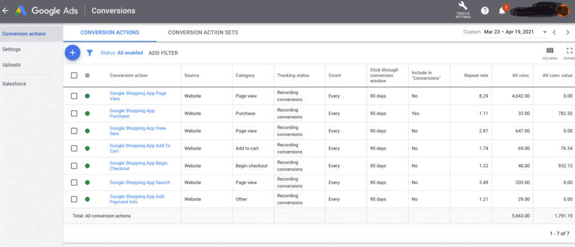Click the gray status dot in table header
Screen dimensions: 575x247
(x=87, y=75)
